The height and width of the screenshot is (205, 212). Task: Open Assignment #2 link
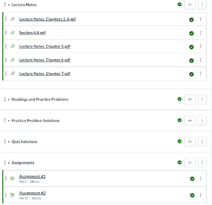pyautogui.click(x=32, y=193)
